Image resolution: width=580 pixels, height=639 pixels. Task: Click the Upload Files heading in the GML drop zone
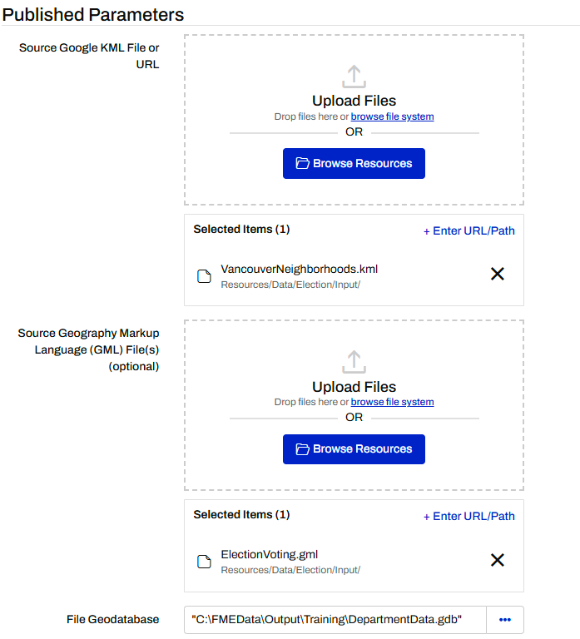click(354, 387)
